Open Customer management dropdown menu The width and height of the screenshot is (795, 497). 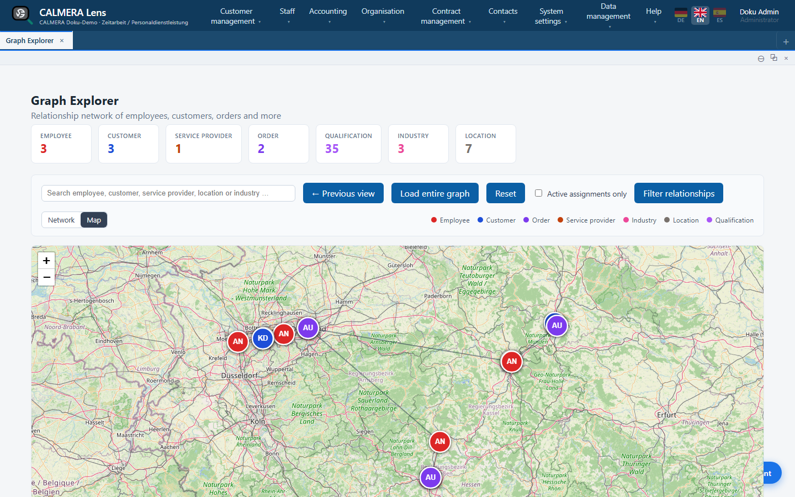tap(236, 16)
